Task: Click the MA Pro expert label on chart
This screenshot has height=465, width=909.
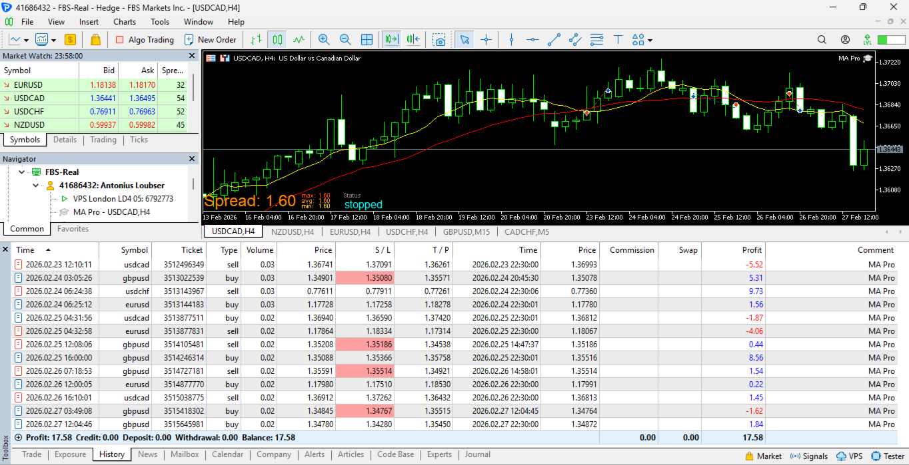Action: [x=855, y=59]
